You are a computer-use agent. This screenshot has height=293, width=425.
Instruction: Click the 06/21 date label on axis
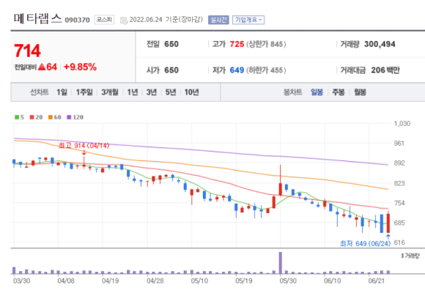376,281
